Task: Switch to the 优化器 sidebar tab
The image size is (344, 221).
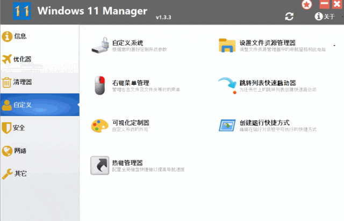Action: [40, 59]
